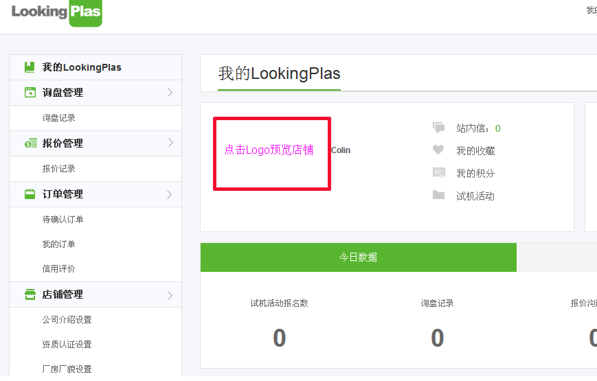Open 询盘记录 in the sidebar
The image size is (597, 381).
click(x=58, y=118)
